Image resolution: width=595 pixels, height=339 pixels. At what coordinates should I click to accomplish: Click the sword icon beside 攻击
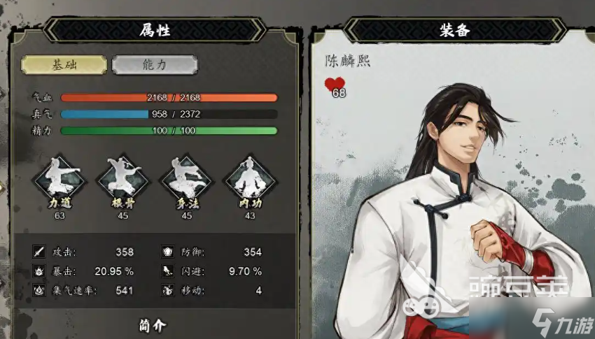(39, 252)
